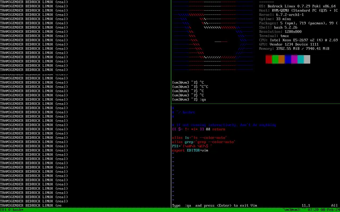Click the 'Host: KVM/QEMU' line
The height and width of the screenshot is (212, 340).
point(299,10)
